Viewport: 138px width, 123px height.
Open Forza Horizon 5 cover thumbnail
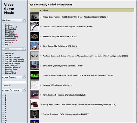[35, 95]
